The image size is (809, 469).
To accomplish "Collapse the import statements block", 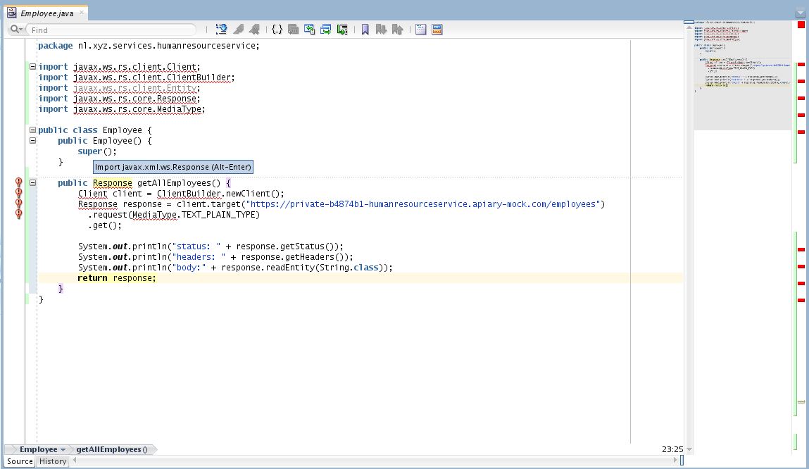I will [32, 67].
